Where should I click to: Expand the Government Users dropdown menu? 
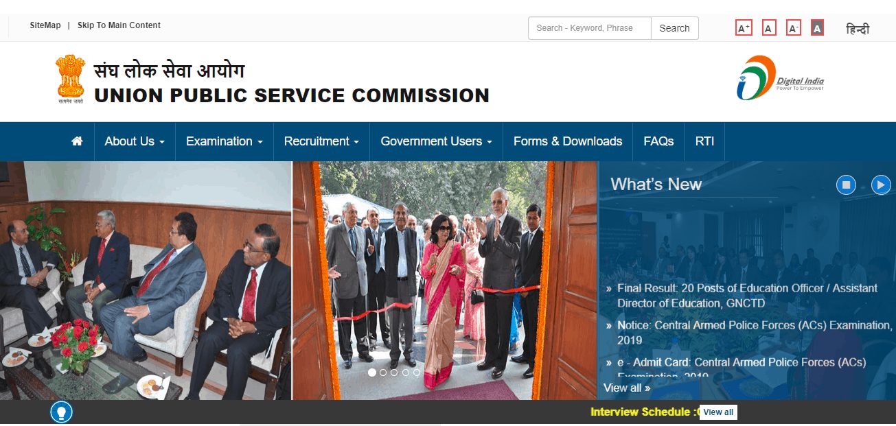pyautogui.click(x=436, y=141)
